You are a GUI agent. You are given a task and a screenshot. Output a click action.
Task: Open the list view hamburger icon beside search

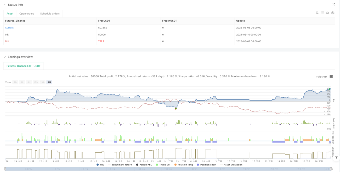coord(322,13)
